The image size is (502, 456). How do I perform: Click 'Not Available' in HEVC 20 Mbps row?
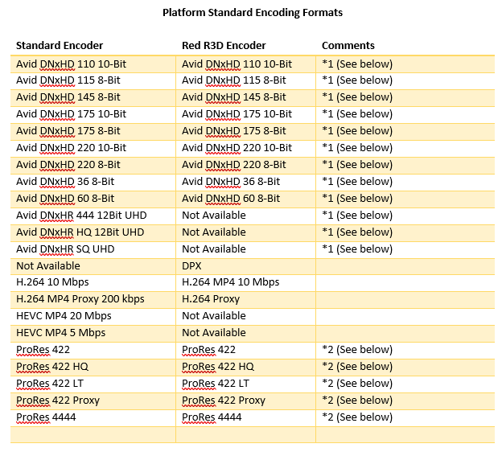pyautogui.click(x=214, y=316)
